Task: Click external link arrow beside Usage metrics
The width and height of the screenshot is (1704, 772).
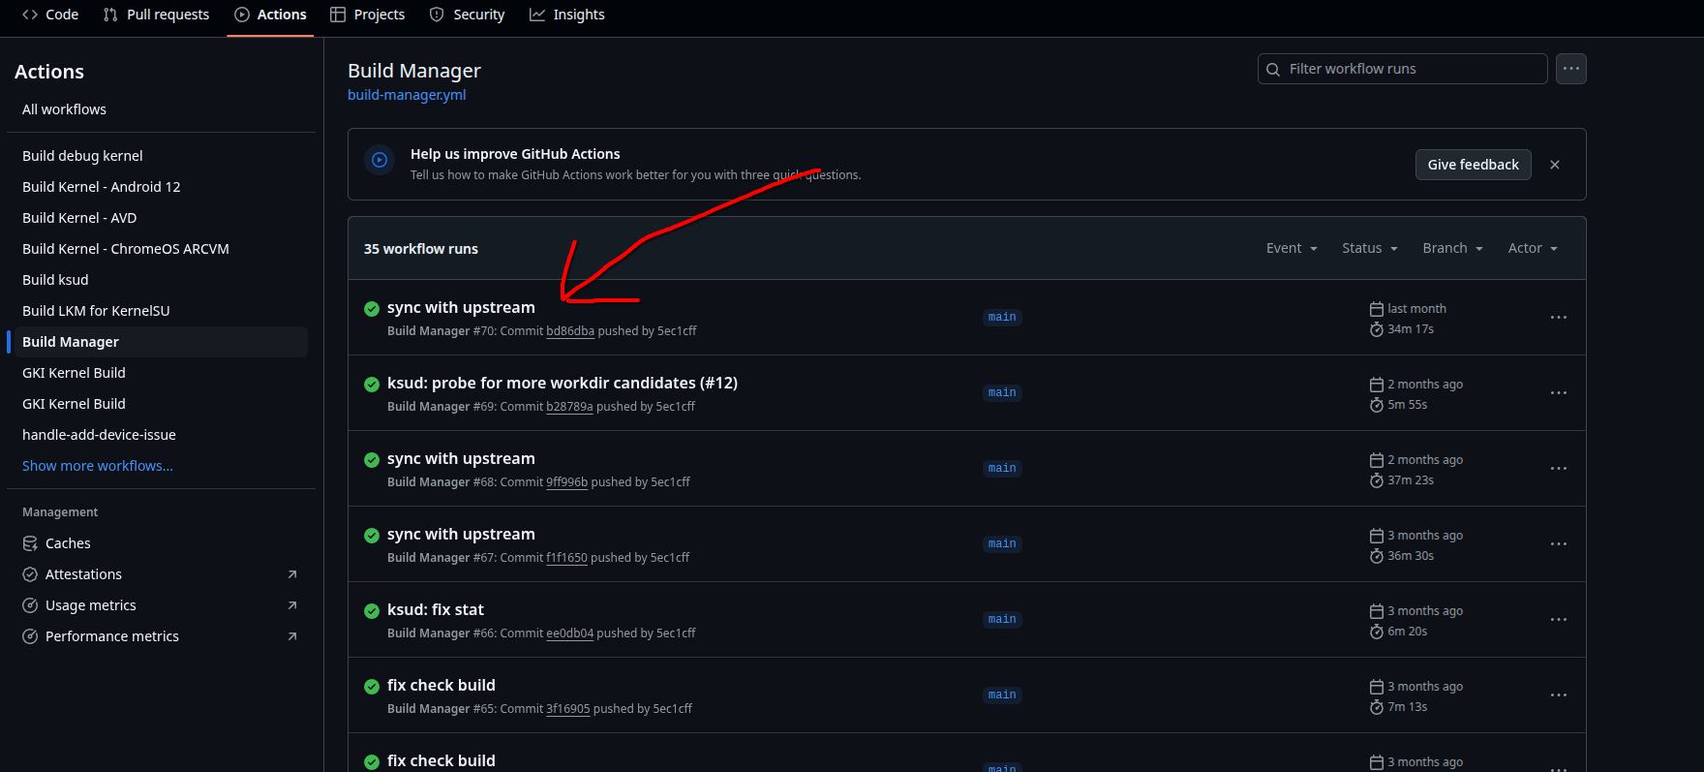Action: tap(292, 605)
